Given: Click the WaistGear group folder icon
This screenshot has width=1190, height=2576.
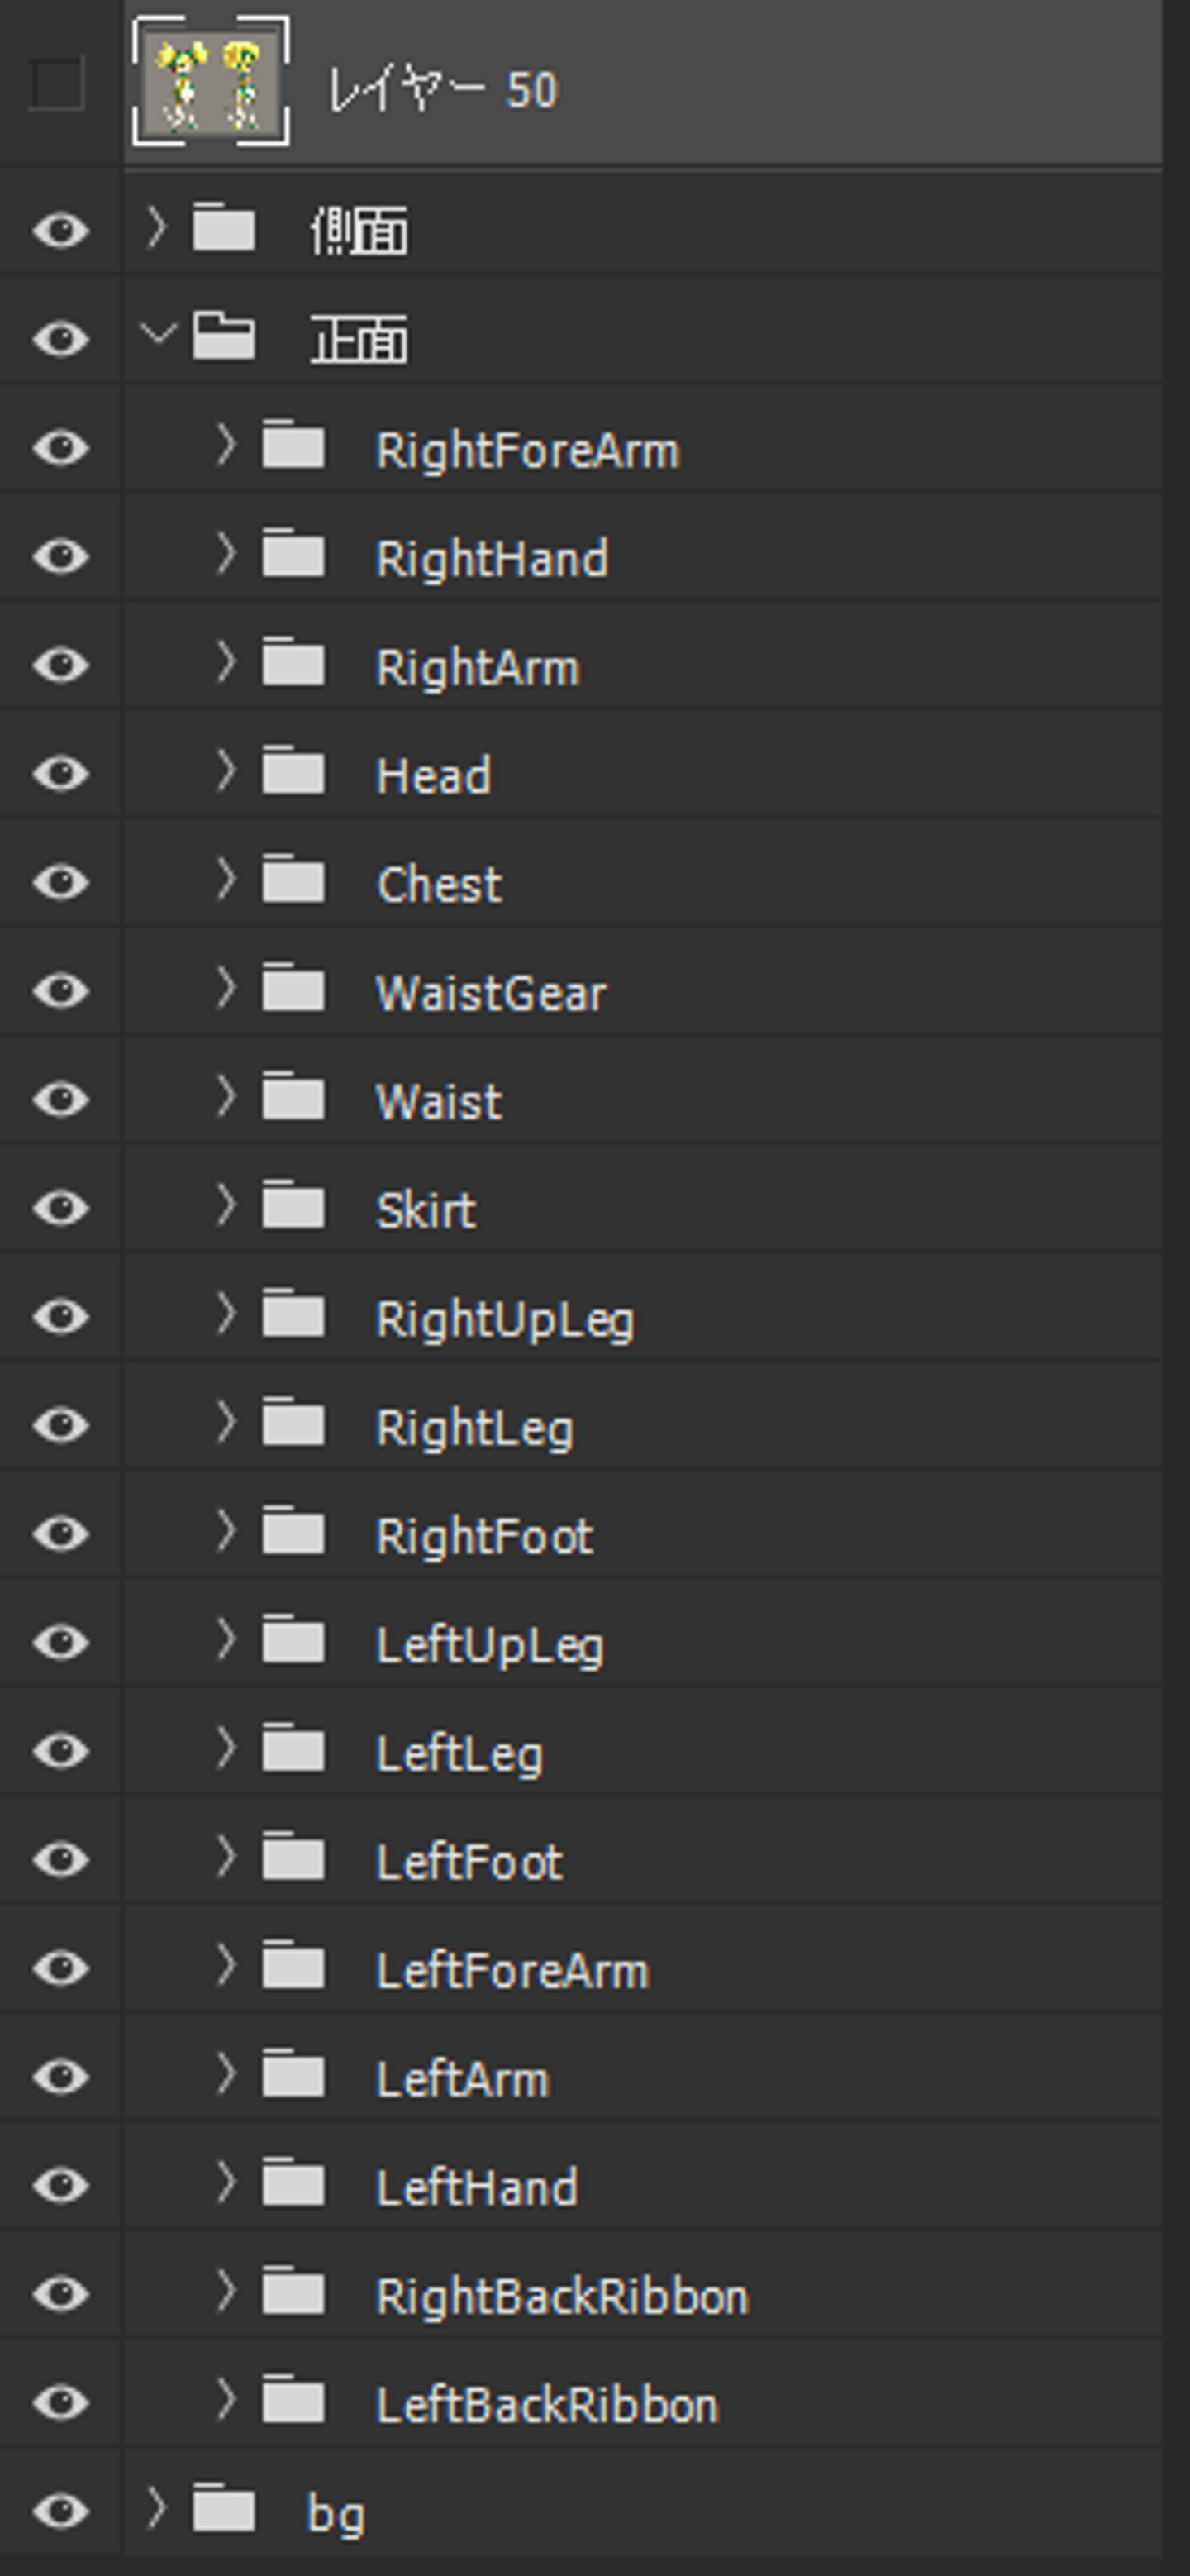Looking at the screenshot, I should click(x=293, y=991).
